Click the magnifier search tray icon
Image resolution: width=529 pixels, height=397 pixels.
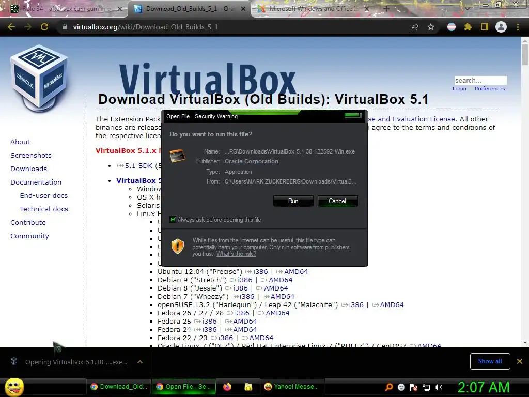(389, 387)
